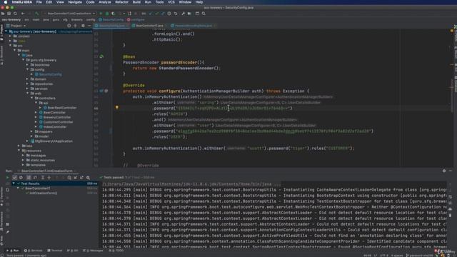This screenshot has height=257, width=457.
Task: Select SfgBreweryUiApplication in the project tree
Action: pyautogui.click(x=51, y=141)
